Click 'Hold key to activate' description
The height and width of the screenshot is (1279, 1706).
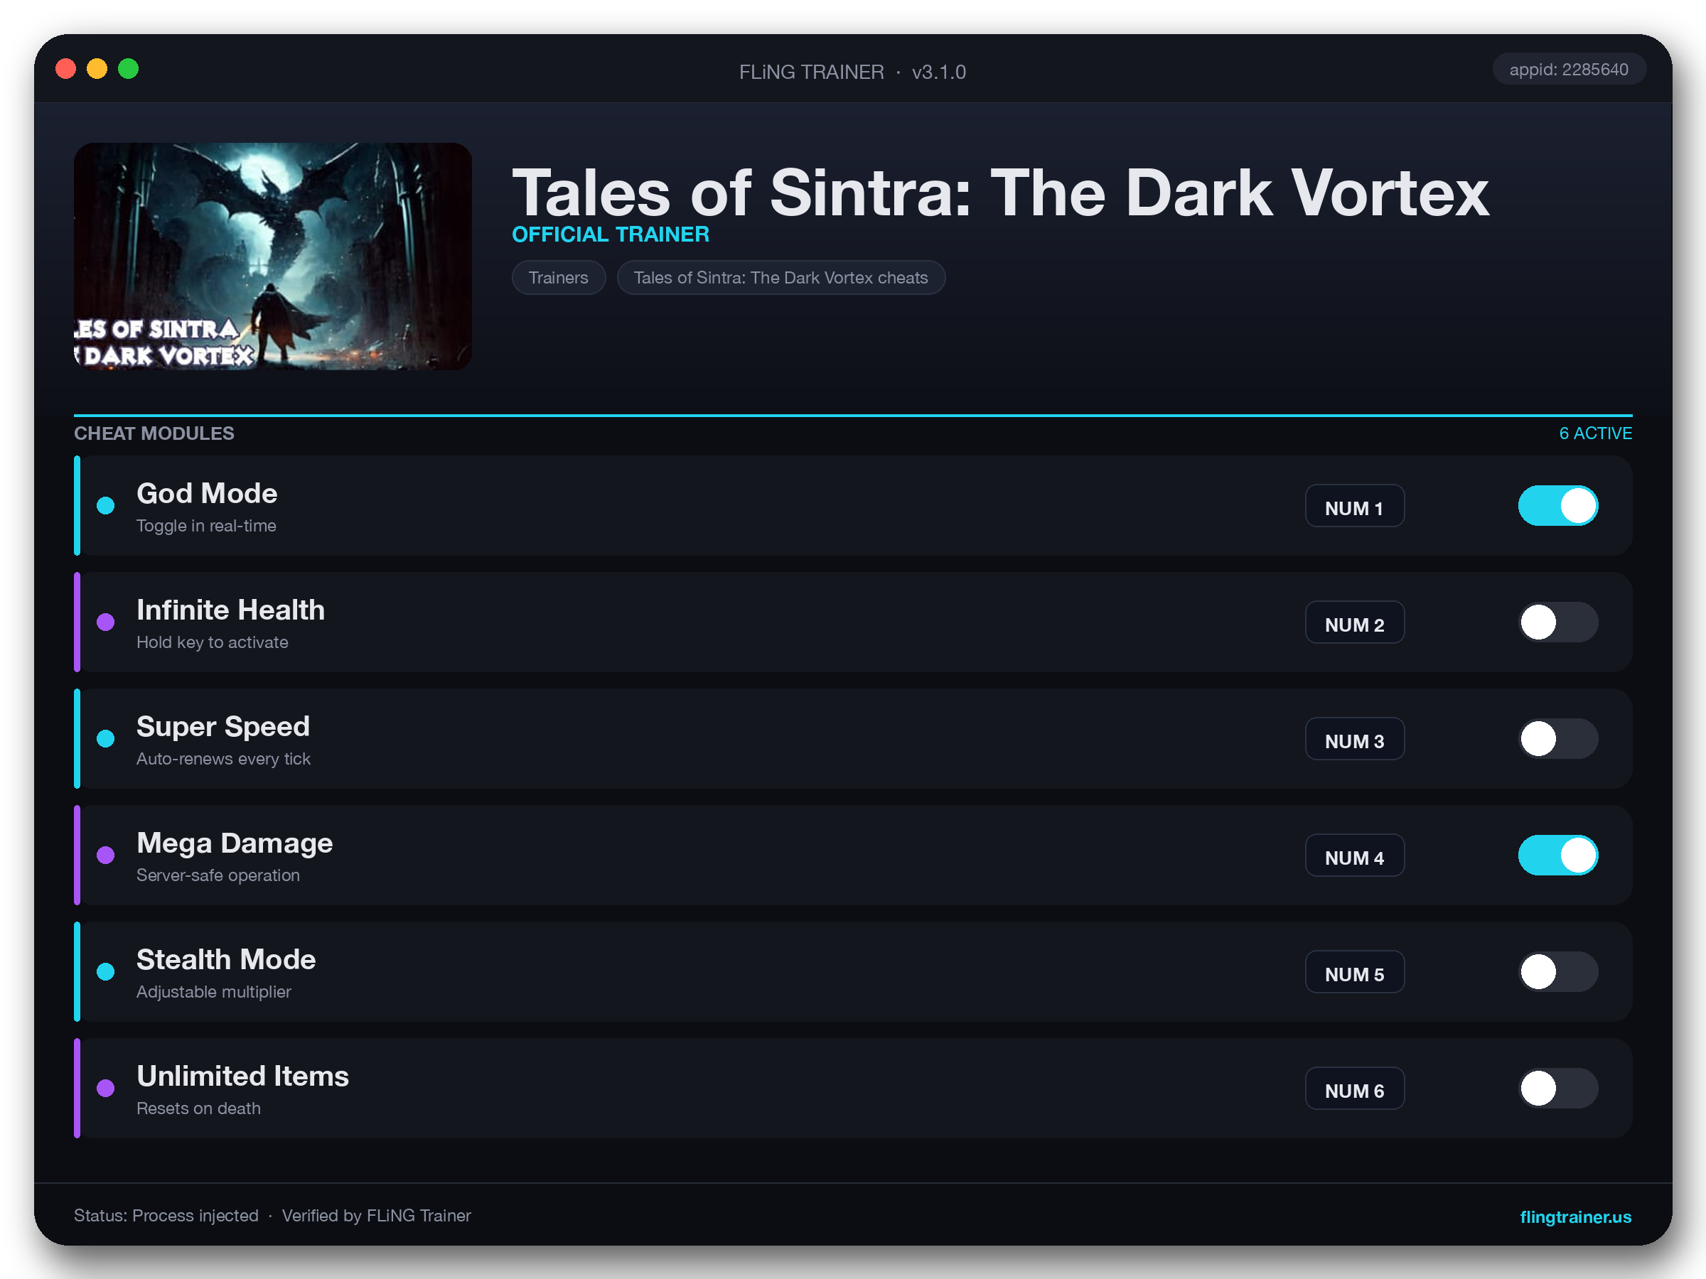click(x=212, y=642)
